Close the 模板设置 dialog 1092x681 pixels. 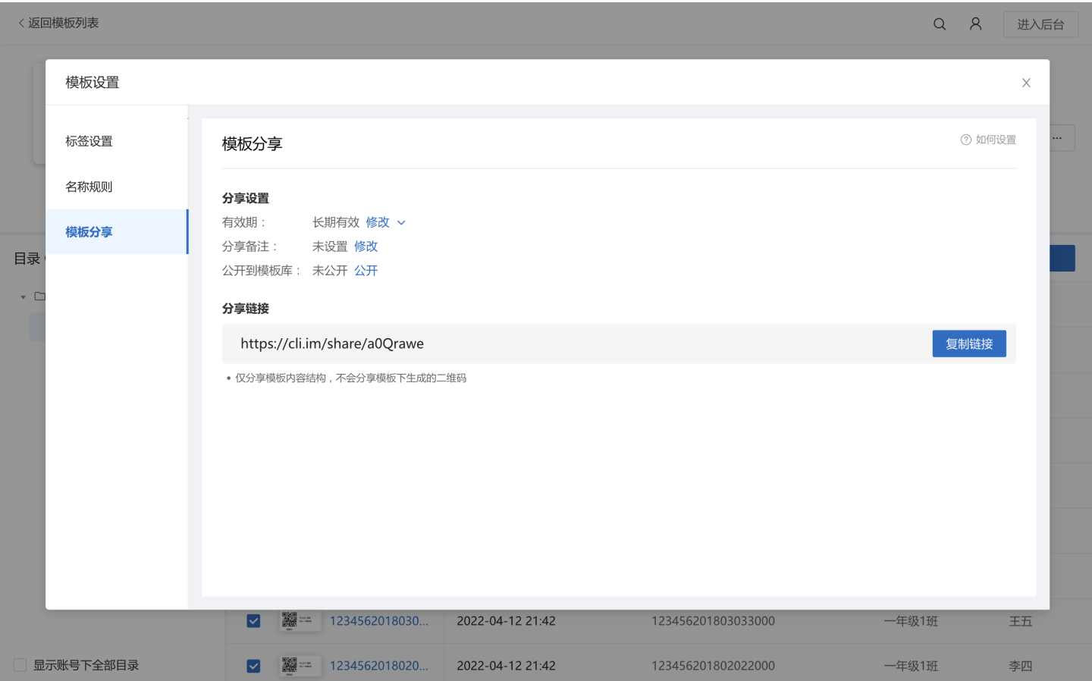click(1026, 83)
